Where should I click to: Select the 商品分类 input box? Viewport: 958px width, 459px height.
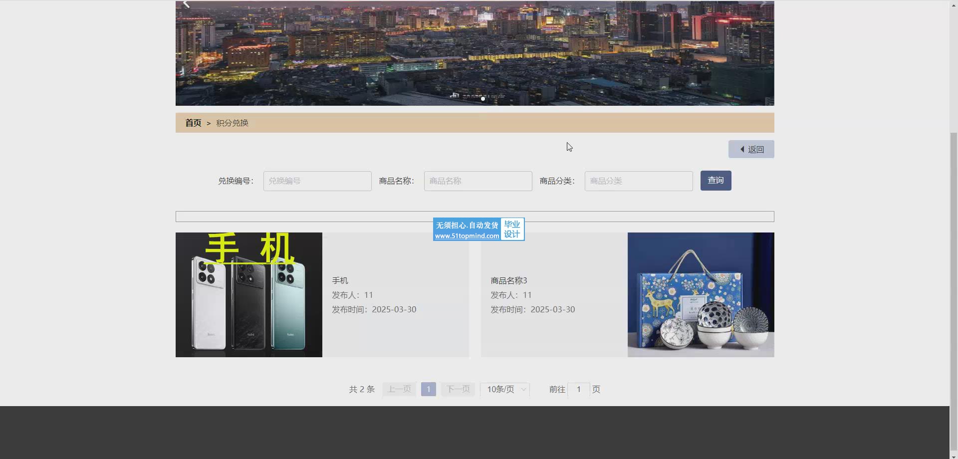638,181
